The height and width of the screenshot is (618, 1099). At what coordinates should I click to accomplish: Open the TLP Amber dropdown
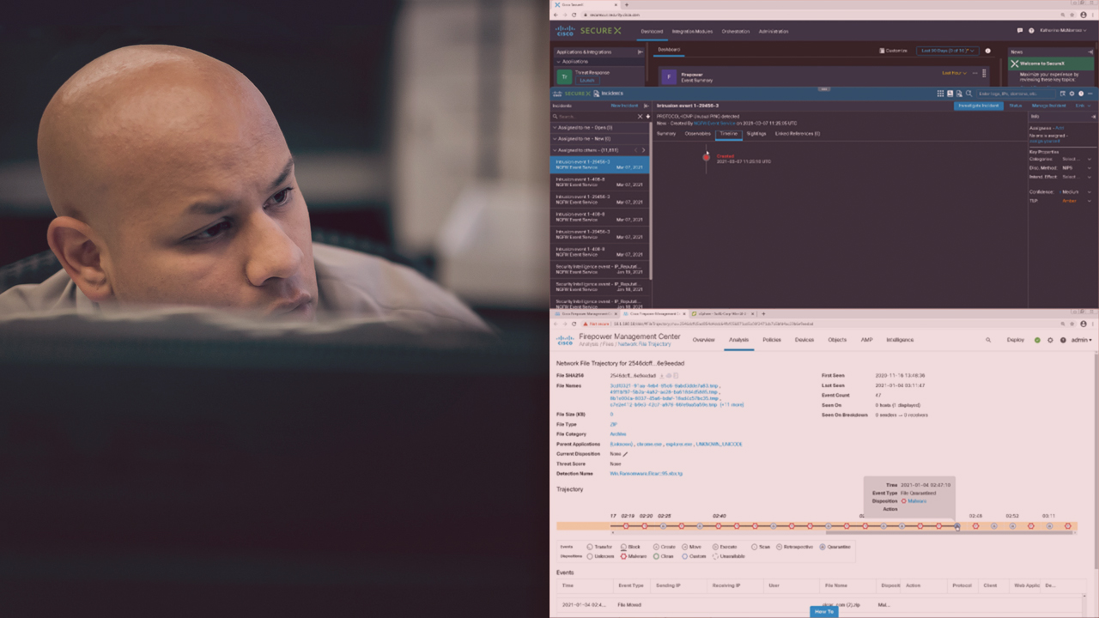tap(1090, 201)
